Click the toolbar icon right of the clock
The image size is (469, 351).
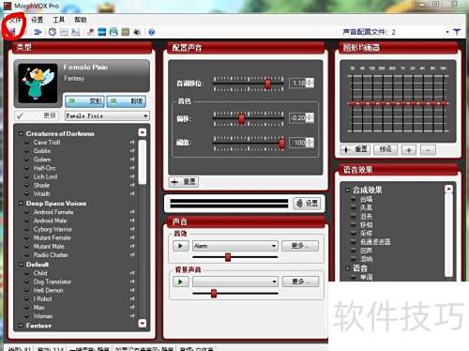[64, 32]
